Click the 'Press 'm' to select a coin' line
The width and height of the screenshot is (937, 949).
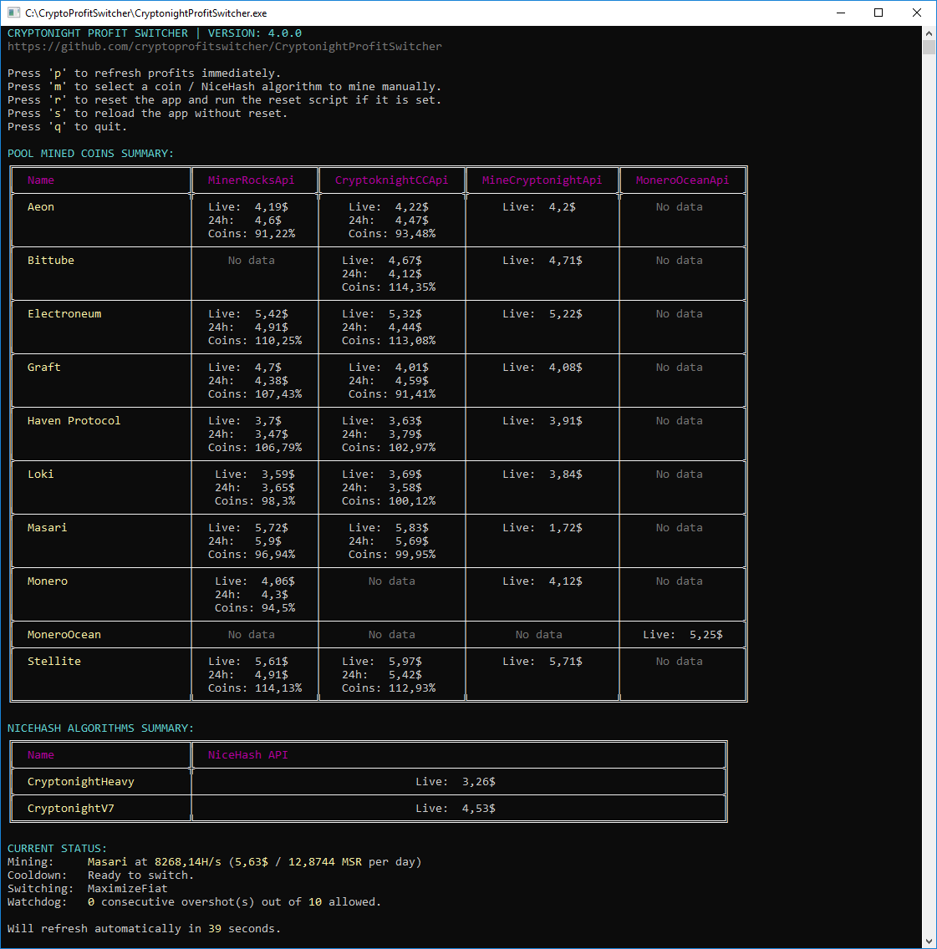tap(225, 87)
